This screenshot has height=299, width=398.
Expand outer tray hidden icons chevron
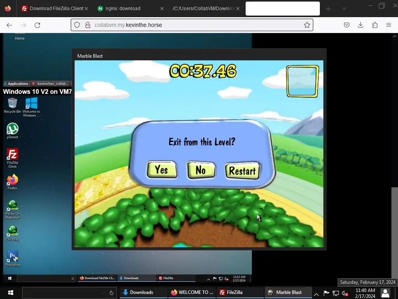pyautogui.click(x=316, y=294)
